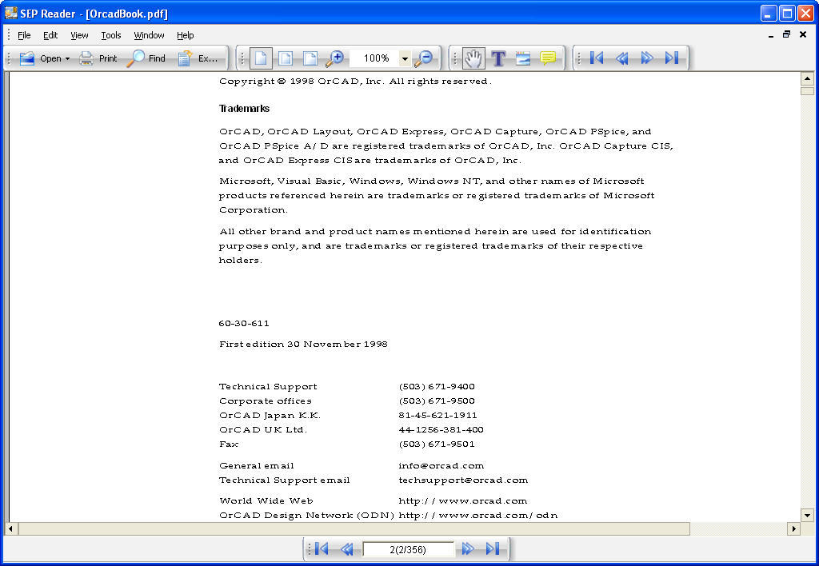Go to last page in top toolbar
Screen dimensions: 819x566
click(672, 58)
